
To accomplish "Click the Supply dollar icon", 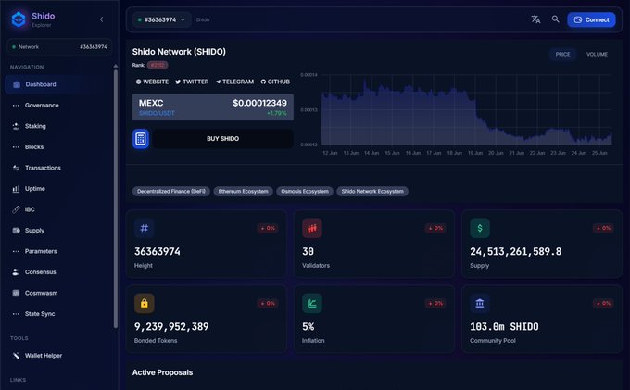I will pyautogui.click(x=480, y=228).
